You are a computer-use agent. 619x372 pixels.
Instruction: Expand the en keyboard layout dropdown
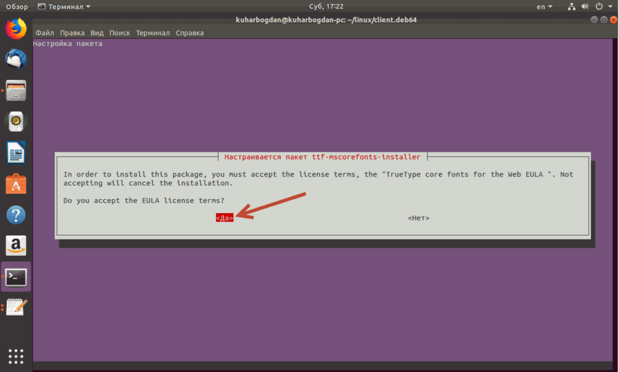[x=544, y=7]
